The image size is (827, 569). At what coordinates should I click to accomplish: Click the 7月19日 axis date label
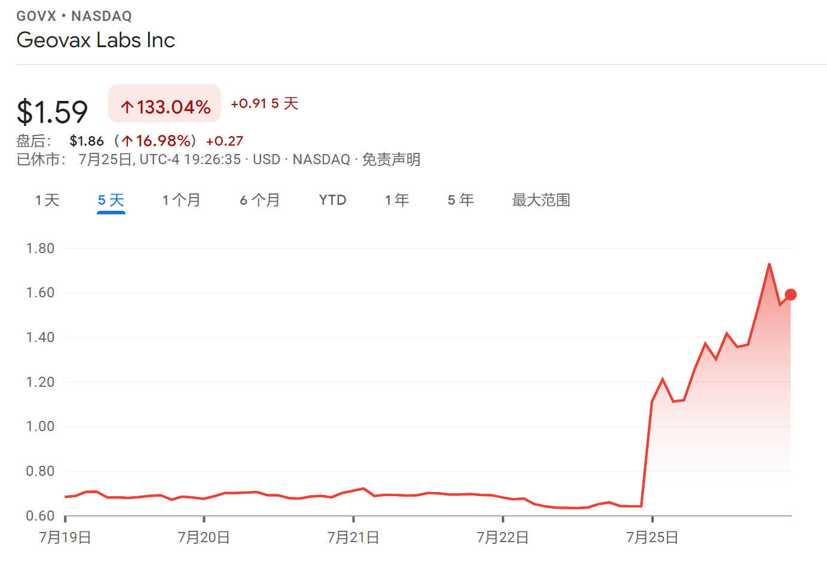[x=65, y=537]
